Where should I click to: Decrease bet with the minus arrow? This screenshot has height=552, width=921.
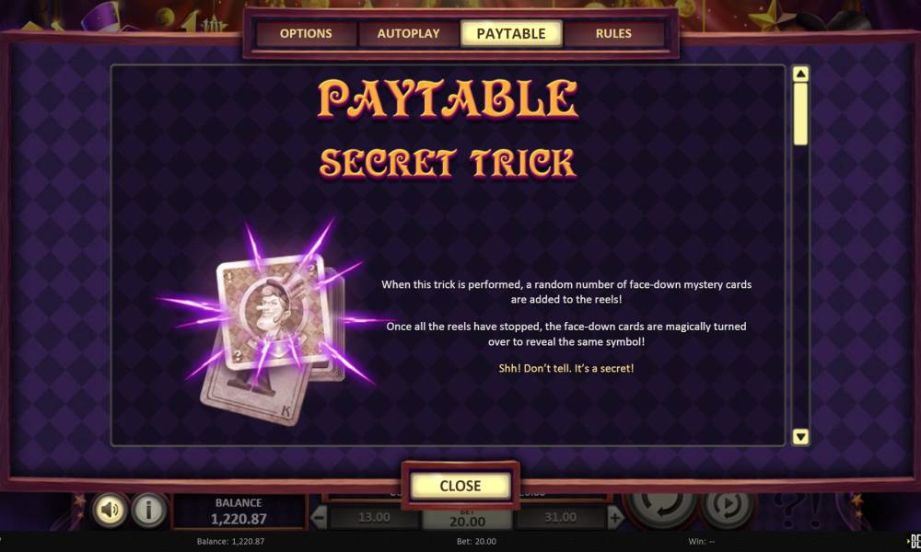pyautogui.click(x=319, y=517)
